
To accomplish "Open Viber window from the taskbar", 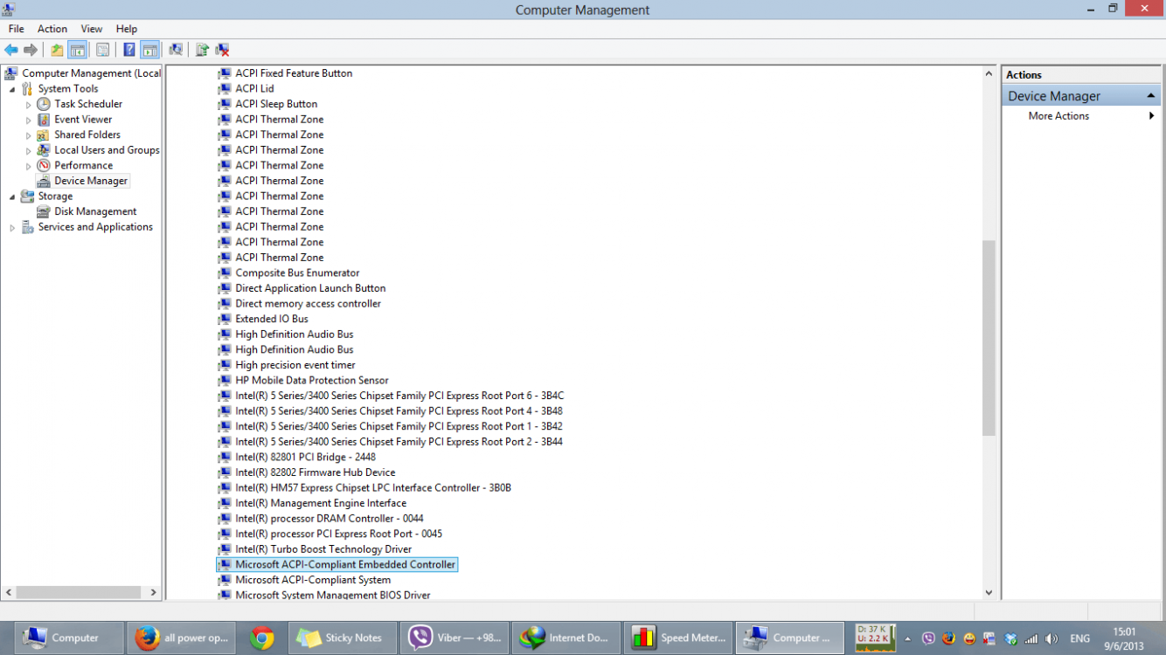I will click(455, 638).
